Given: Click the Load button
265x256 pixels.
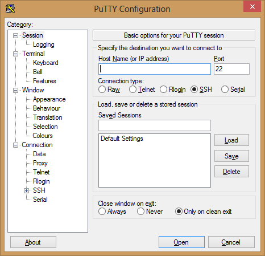Looking at the screenshot, I should (231, 140).
